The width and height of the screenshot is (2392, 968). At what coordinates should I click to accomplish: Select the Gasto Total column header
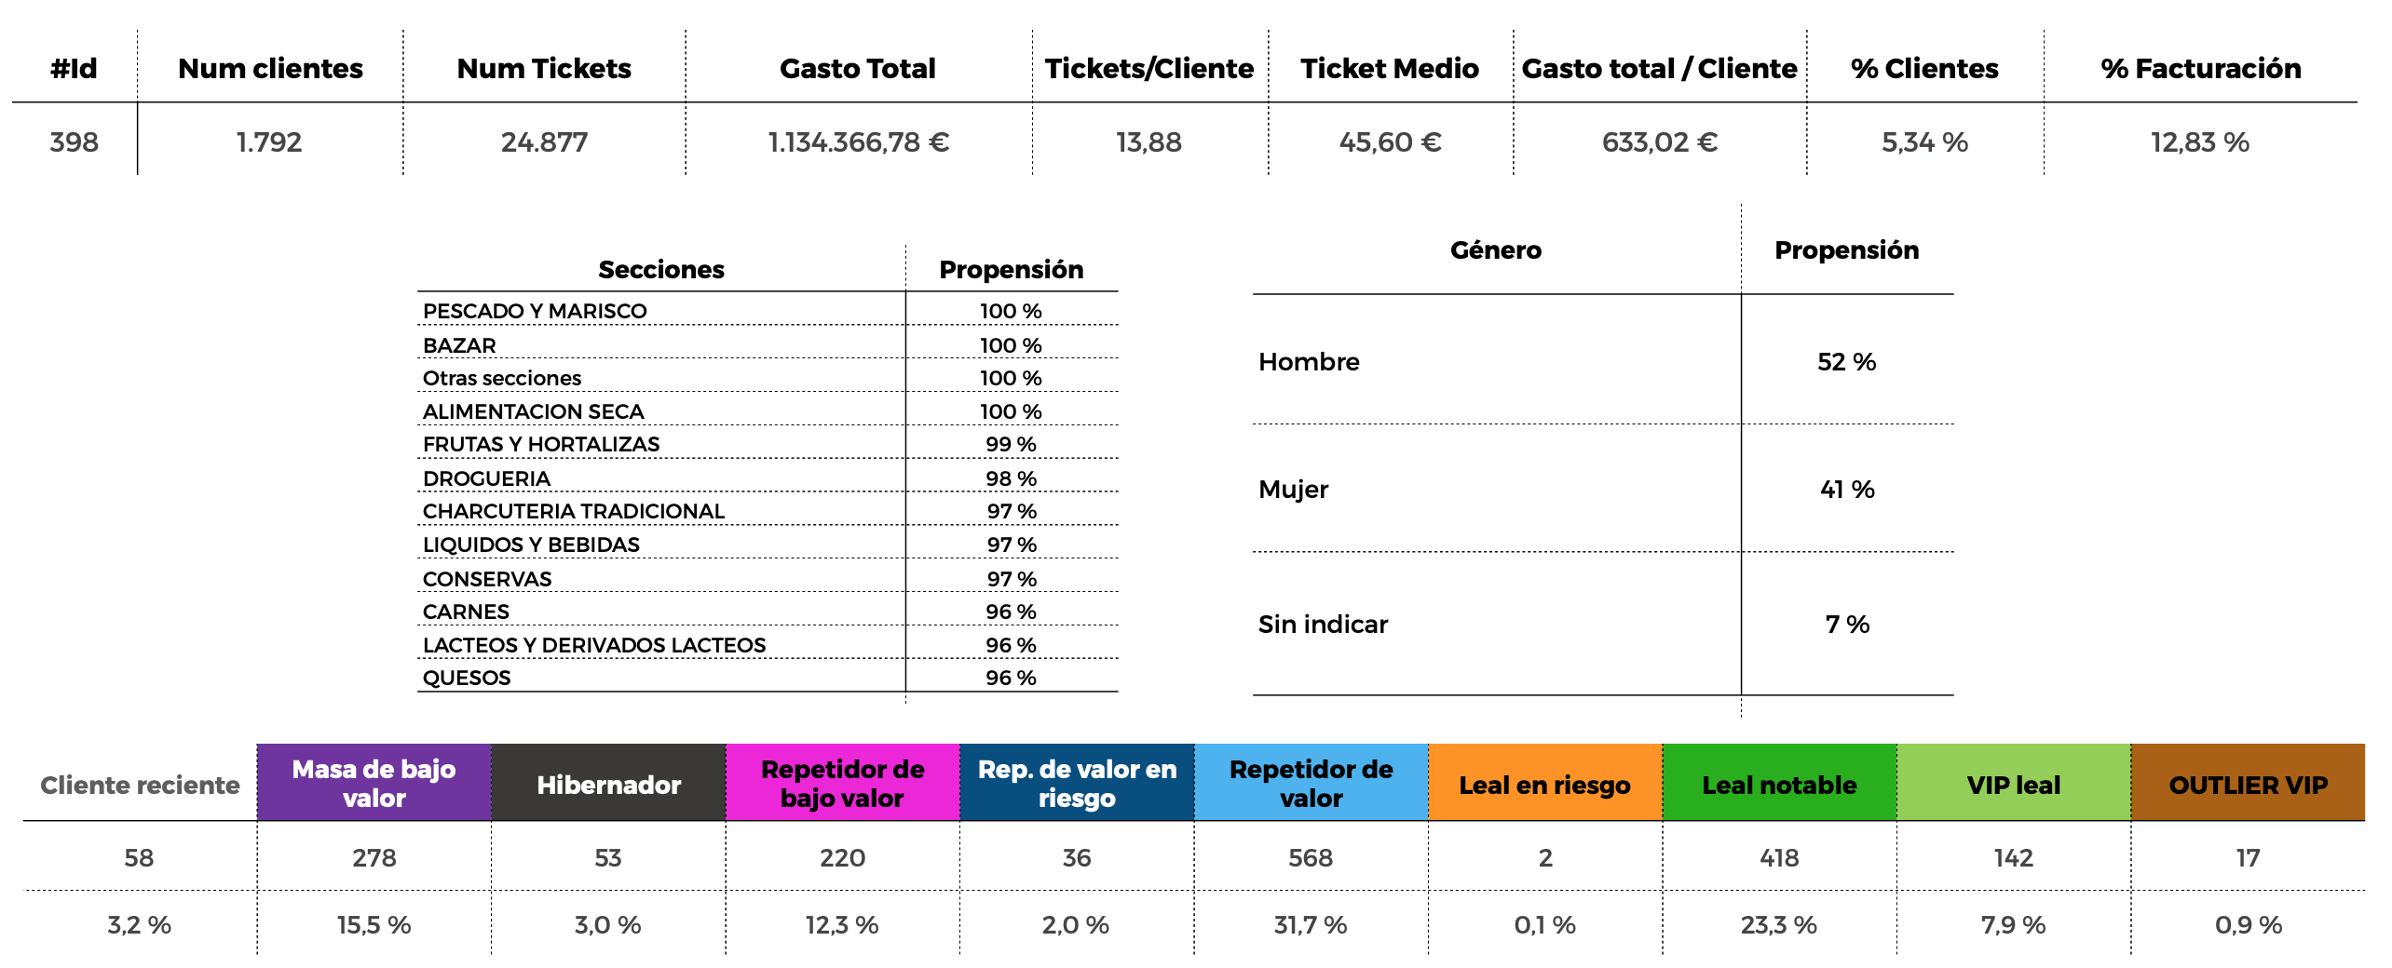pos(857,68)
